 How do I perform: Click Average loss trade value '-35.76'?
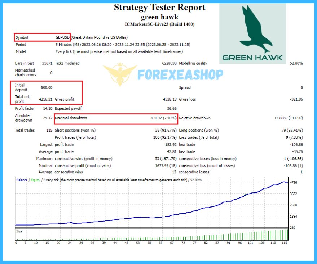tap(298, 151)
